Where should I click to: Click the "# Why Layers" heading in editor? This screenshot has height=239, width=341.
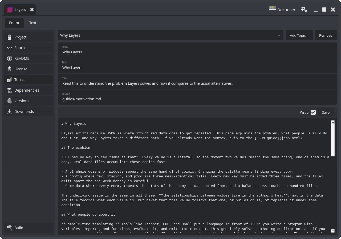pyautogui.click(x=74, y=124)
